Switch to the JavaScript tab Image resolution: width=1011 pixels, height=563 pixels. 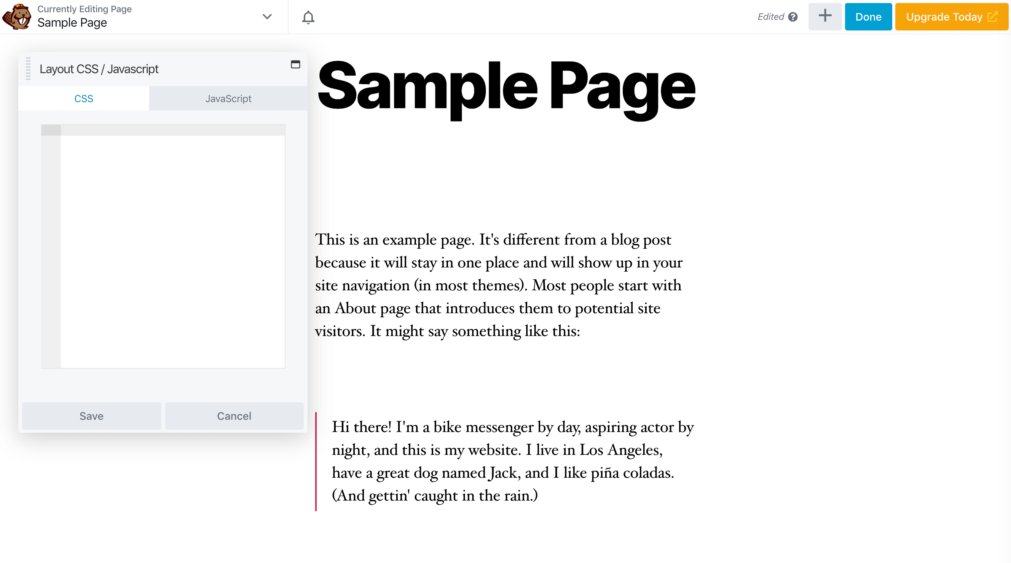(228, 98)
